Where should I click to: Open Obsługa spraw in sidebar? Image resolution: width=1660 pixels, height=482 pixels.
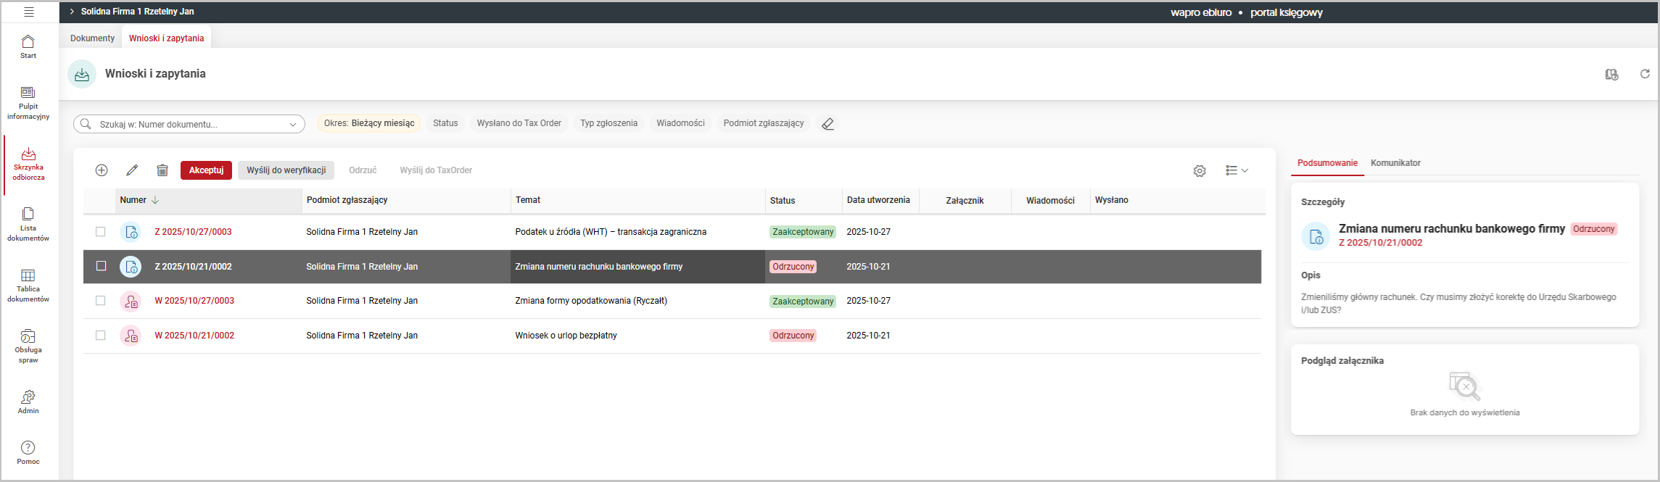pos(28,346)
